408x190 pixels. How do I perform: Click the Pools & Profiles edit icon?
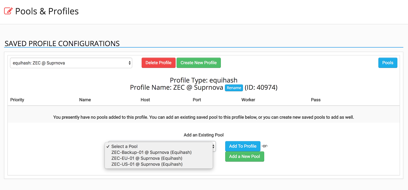click(8, 11)
